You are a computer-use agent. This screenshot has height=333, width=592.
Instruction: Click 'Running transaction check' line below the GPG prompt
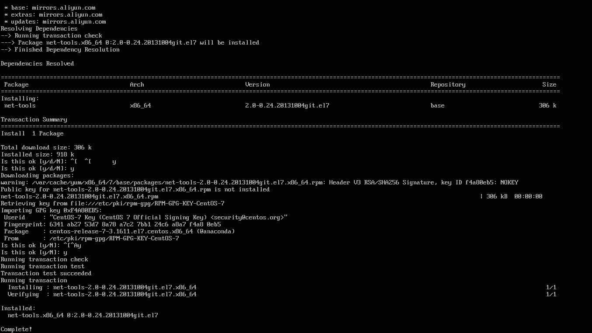tap(45, 259)
